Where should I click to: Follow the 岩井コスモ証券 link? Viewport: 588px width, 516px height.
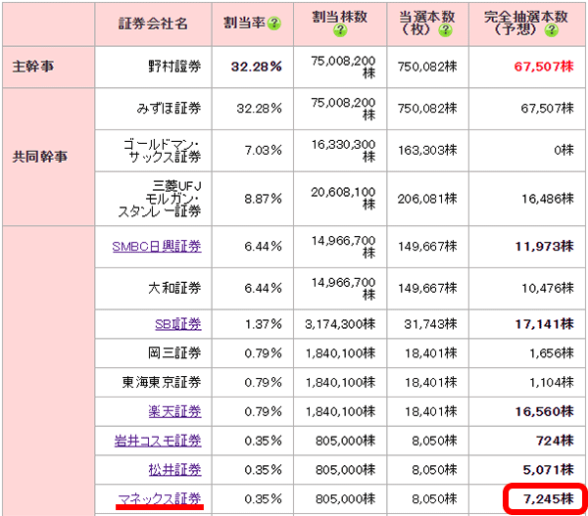click(158, 441)
